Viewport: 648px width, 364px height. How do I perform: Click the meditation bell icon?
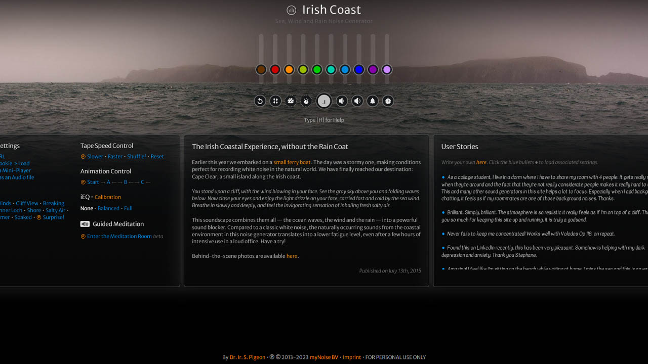(x=373, y=101)
